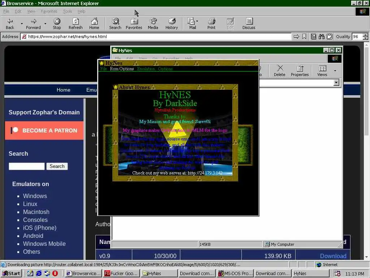Click the Forward toolbar arrow
The width and height of the screenshot is (370, 278).
click(33, 24)
